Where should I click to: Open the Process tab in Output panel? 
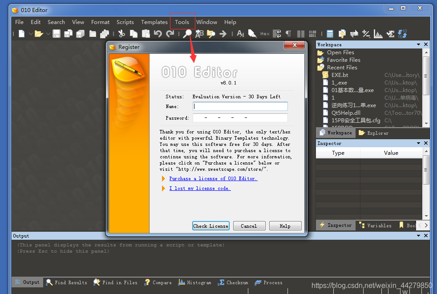[x=269, y=282]
